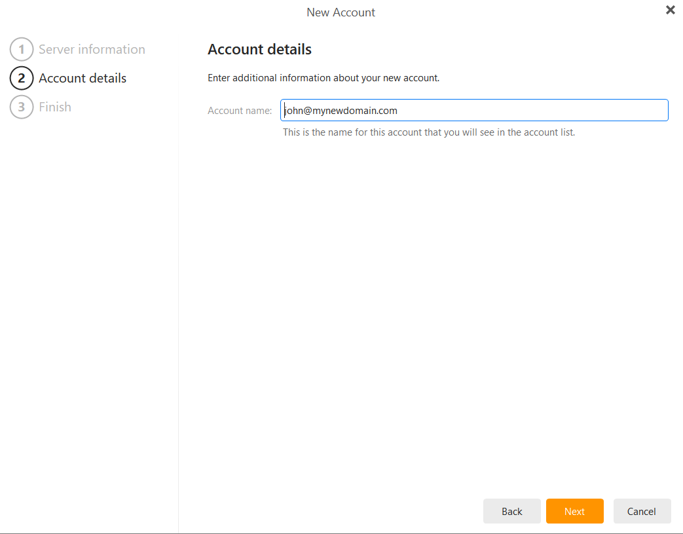Click the close X icon

(670, 10)
